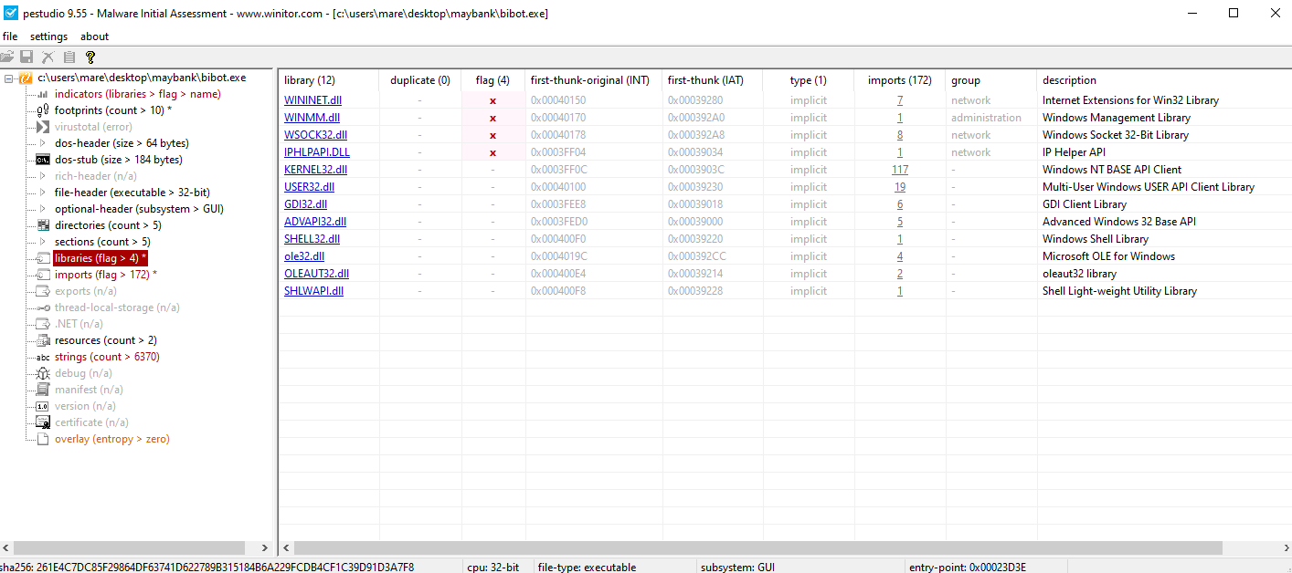The height and width of the screenshot is (573, 1292).
Task: Select imports (flag > 172) in tree
Action: point(105,275)
